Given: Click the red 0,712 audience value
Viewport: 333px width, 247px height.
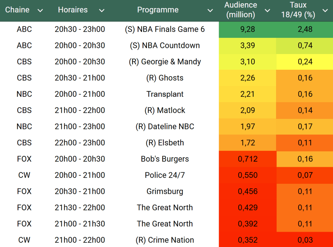Looking at the screenshot, I should (247, 159).
